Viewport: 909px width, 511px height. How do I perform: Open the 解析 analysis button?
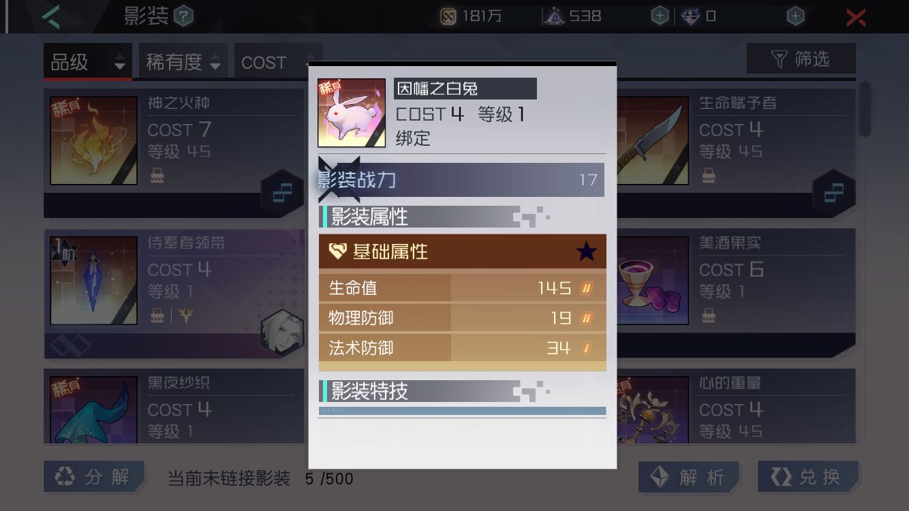point(688,478)
